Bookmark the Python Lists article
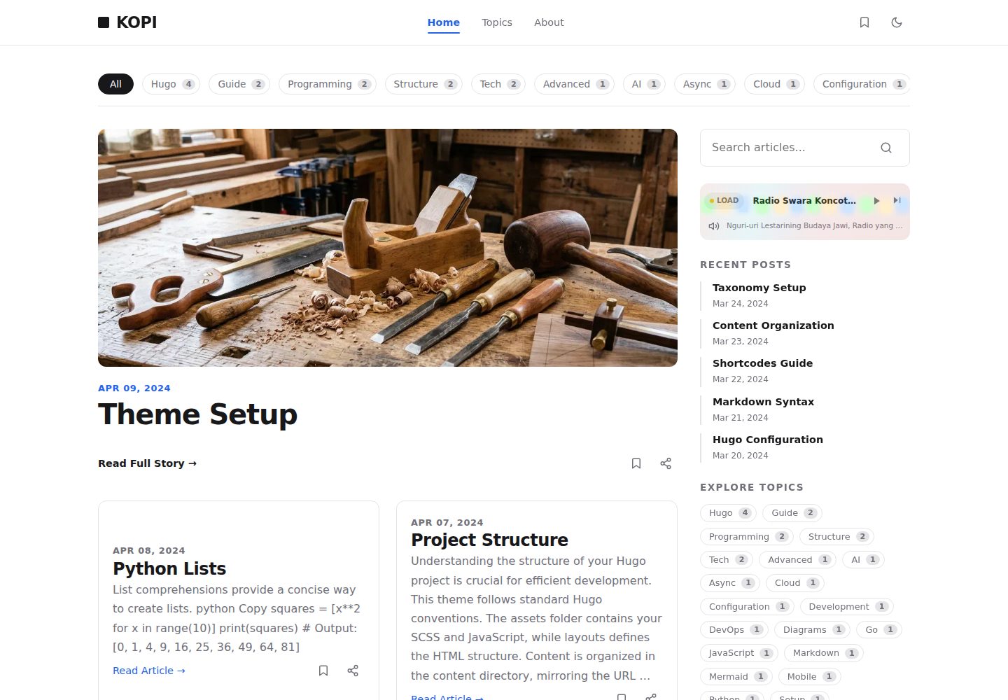Screen dimensions: 1008x700 [x=323, y=671]
